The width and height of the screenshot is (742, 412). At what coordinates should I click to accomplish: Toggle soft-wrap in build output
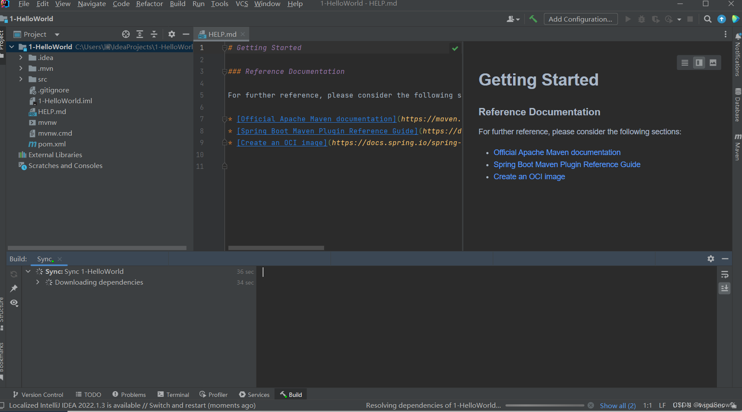click(x=725, y=275)
